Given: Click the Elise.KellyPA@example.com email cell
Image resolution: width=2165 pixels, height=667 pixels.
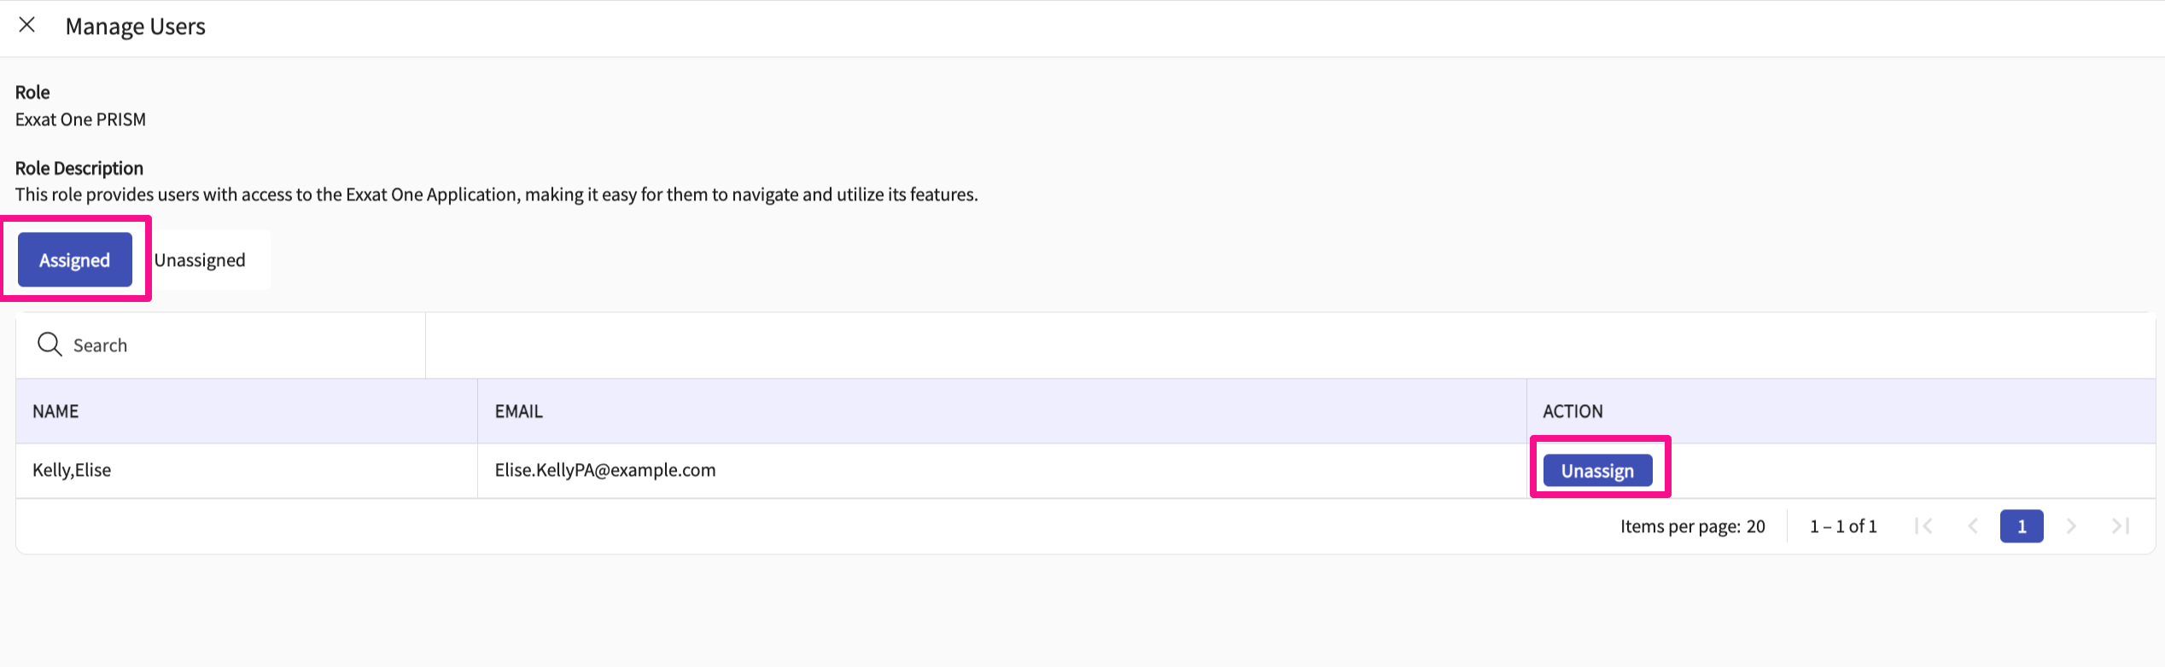Looking at the screenshot, I should tap(605, 470).
